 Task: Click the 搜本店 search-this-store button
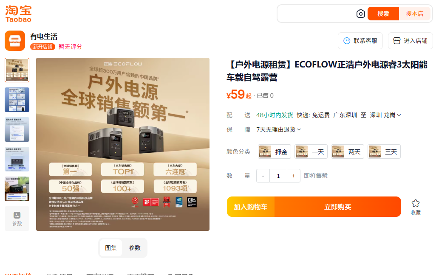414,14
